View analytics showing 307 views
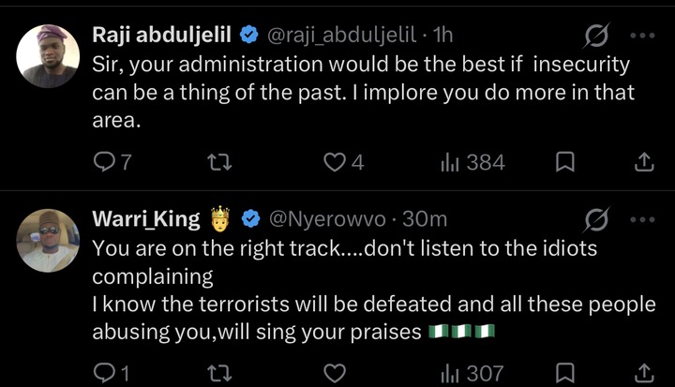675x387 pixels. click(x=472, y=374)
